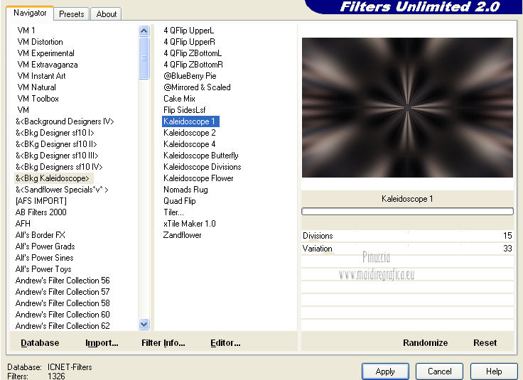523x380 pixels.
Task: Click the Apply button
Action: point(385,371)
